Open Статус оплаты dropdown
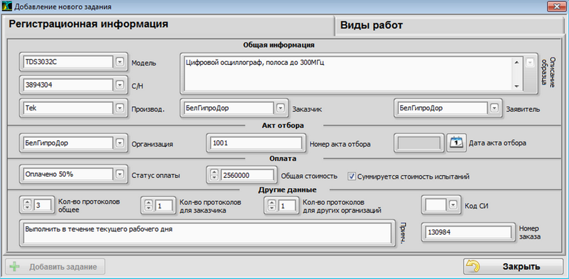Screen dimensions: 569x279 (119, 175)
